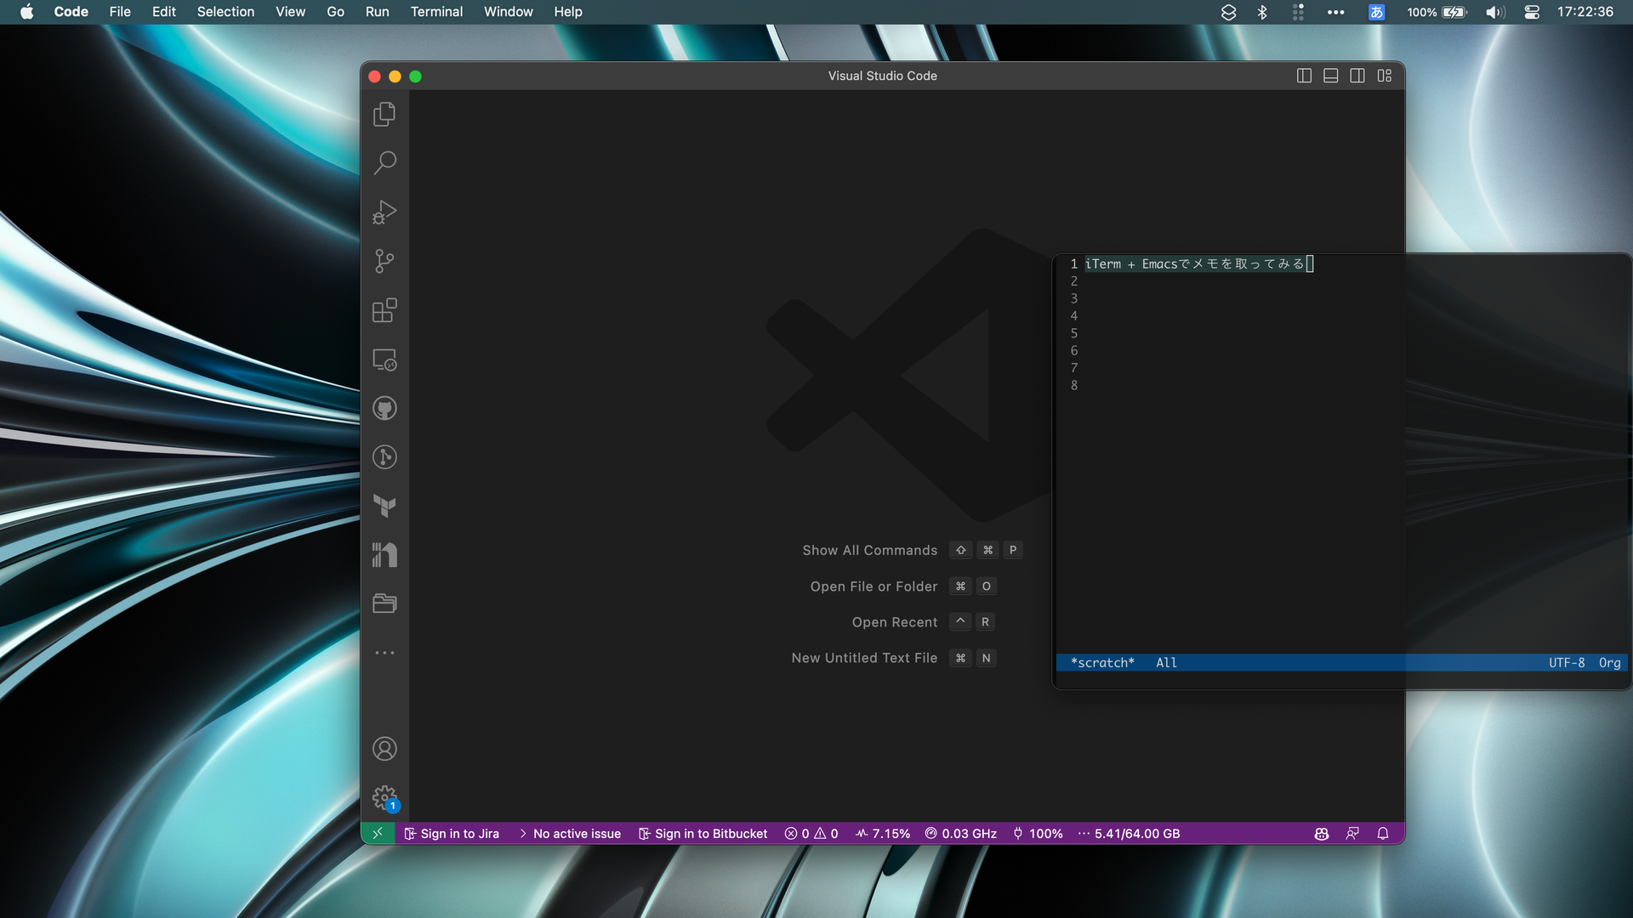The image size is (1633, 918).
Task: Open the Explorer view in activity bar
Action: (x=384, y=114)
